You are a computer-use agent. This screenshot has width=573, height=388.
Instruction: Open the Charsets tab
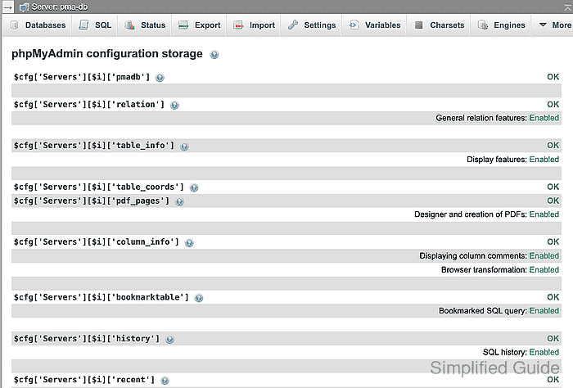[439, 25]
